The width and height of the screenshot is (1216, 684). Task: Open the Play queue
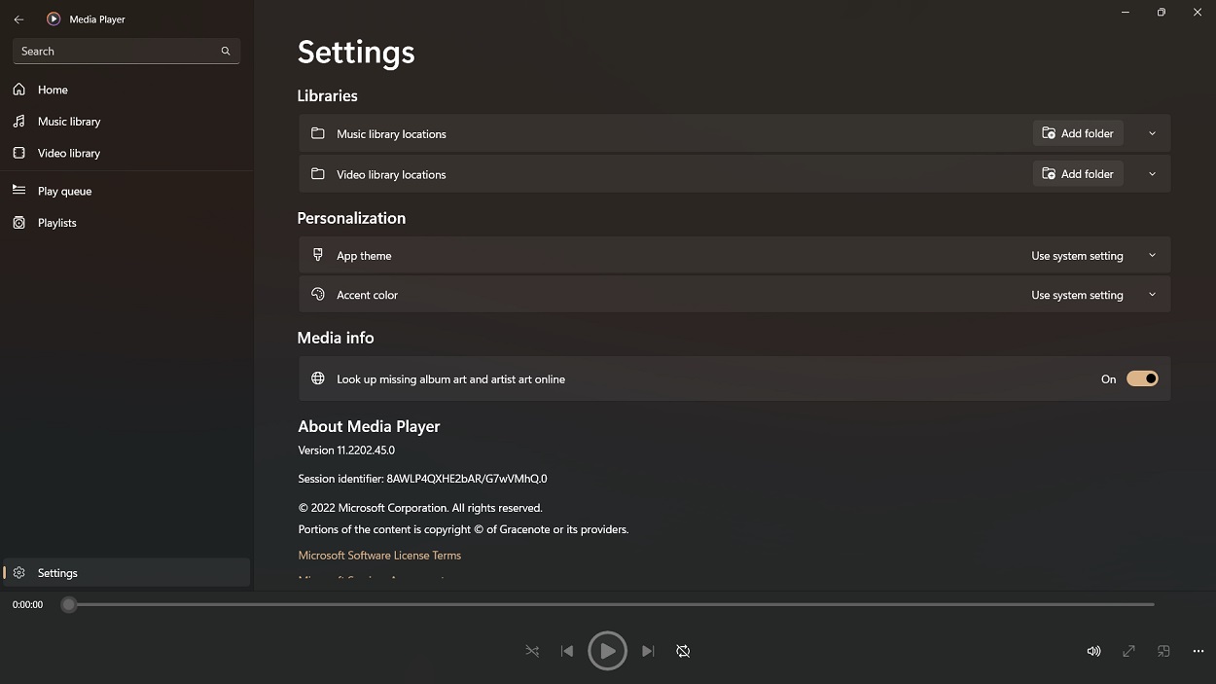coord(126,191)
